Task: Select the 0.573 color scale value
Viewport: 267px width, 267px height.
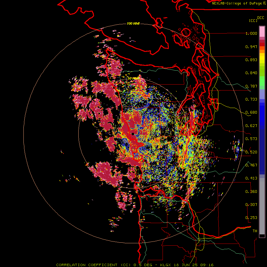Action: coord(251,139)
